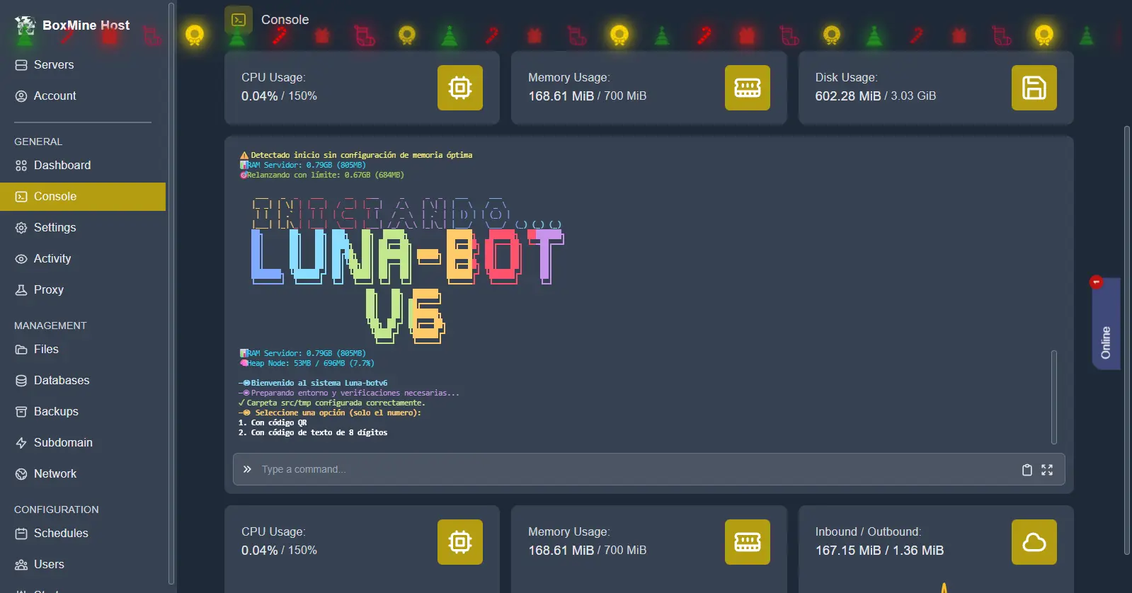Click the command prompt chevrons icon
The width and height of the screenshot is (1132, 593).
point(247,469)
